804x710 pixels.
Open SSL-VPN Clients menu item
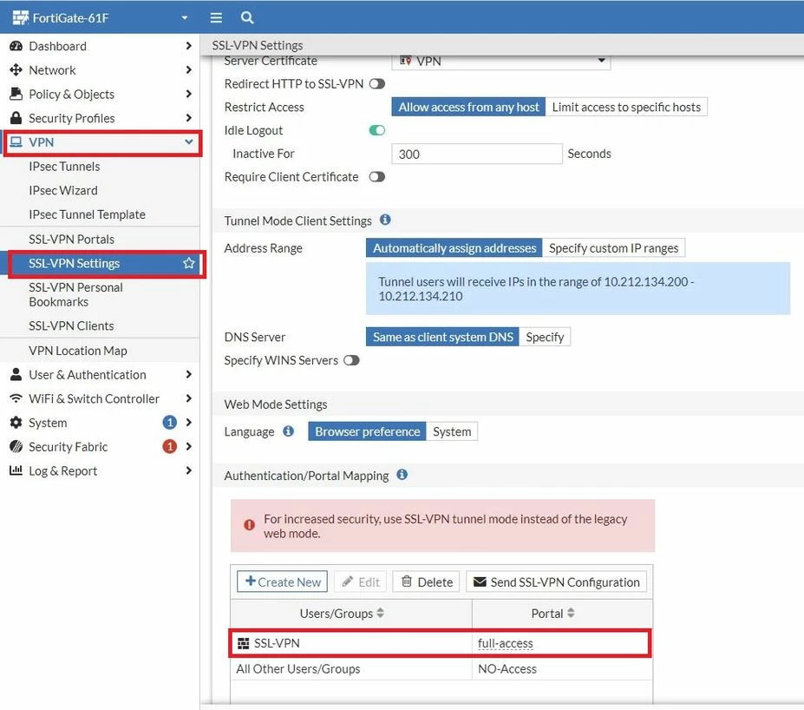pyautogui.click(x=71, y=325)
